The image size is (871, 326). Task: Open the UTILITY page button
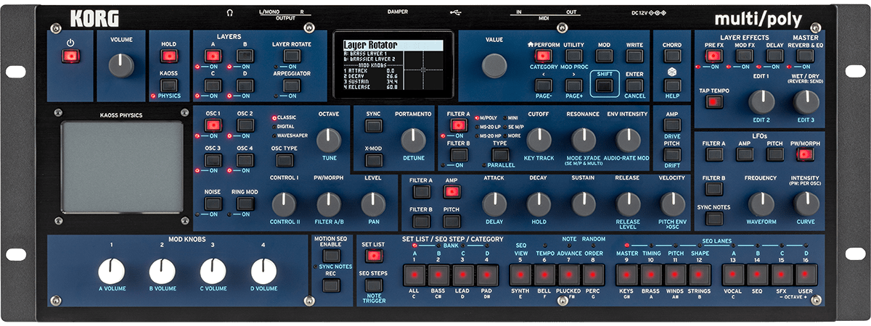pos(573,56)
